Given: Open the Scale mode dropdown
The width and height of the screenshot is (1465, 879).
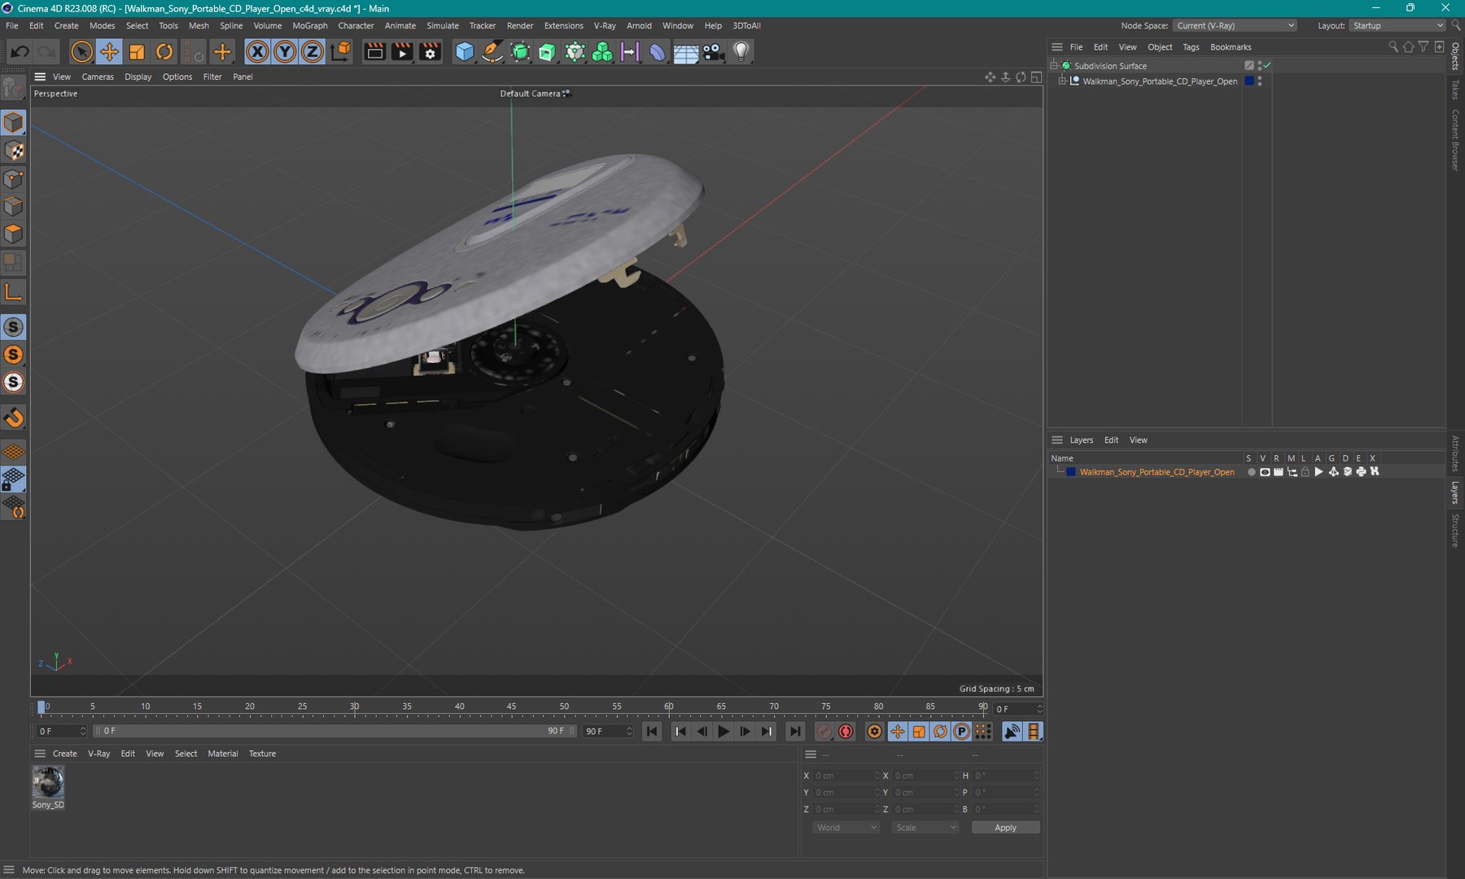Looking at the screenshot, I should pos(925,828).
